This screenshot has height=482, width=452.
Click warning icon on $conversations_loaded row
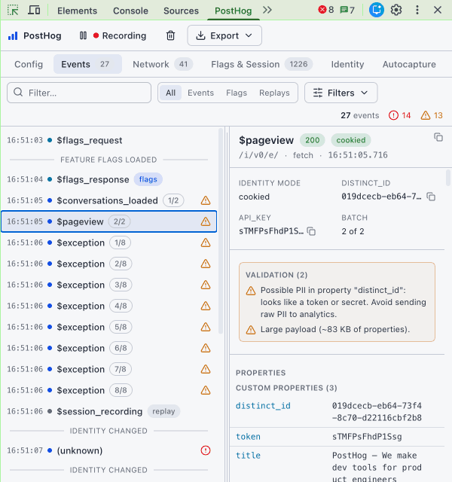pyautogui.click(x=206, y=200)
